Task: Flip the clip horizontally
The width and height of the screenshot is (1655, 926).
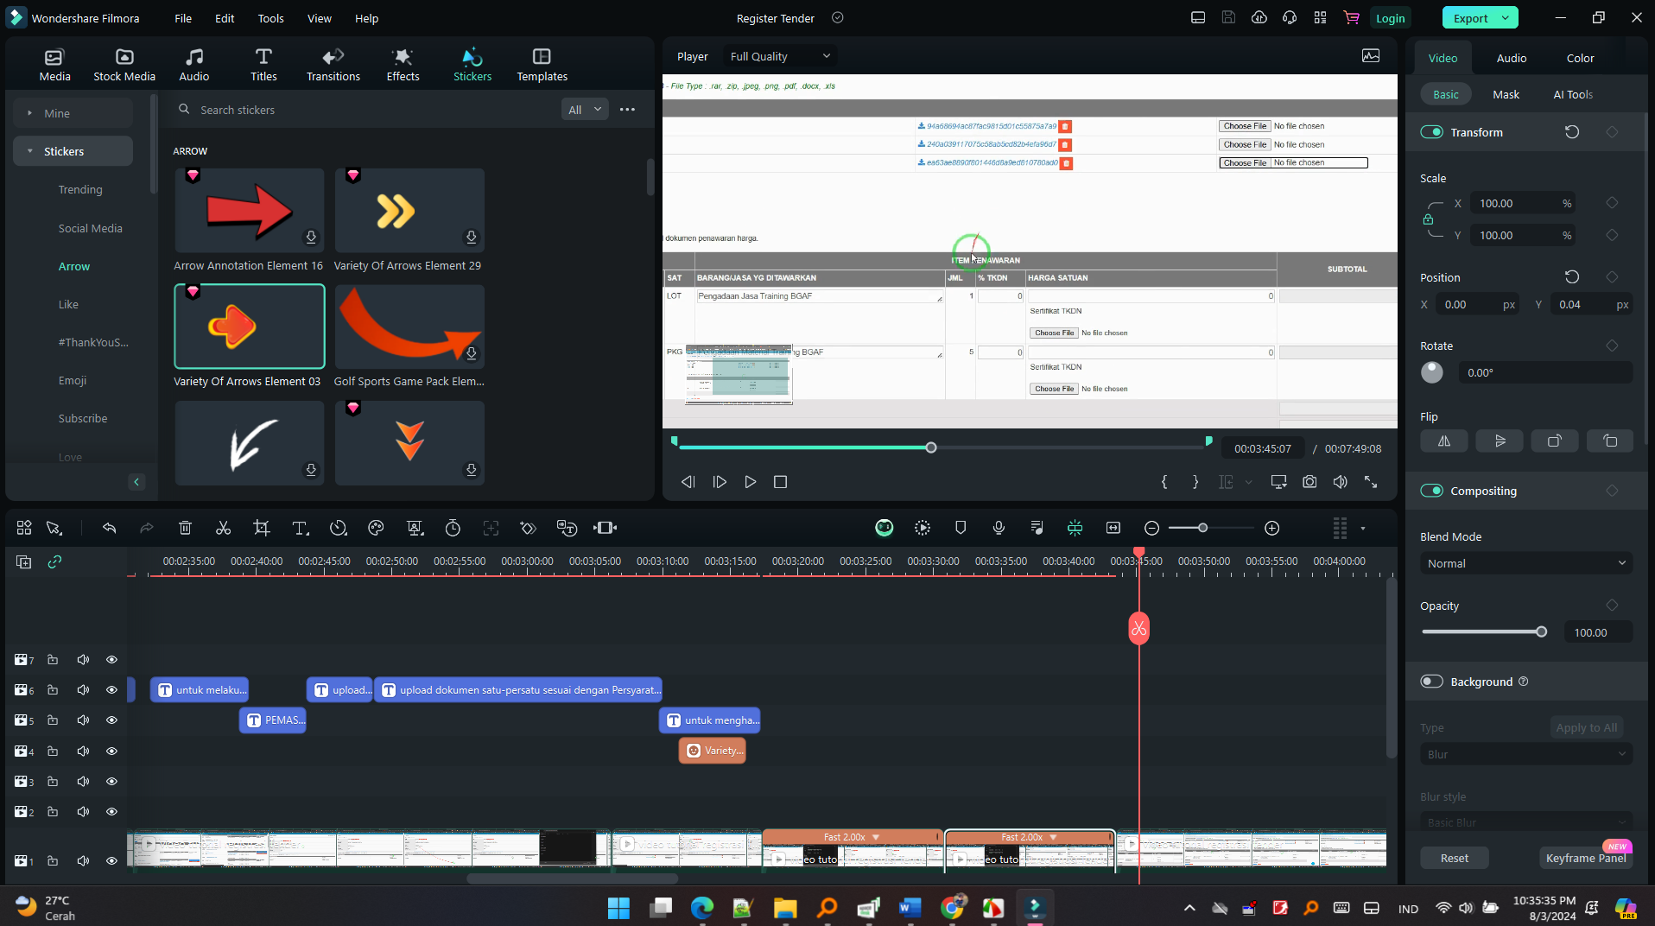Action: (1443, 441)
